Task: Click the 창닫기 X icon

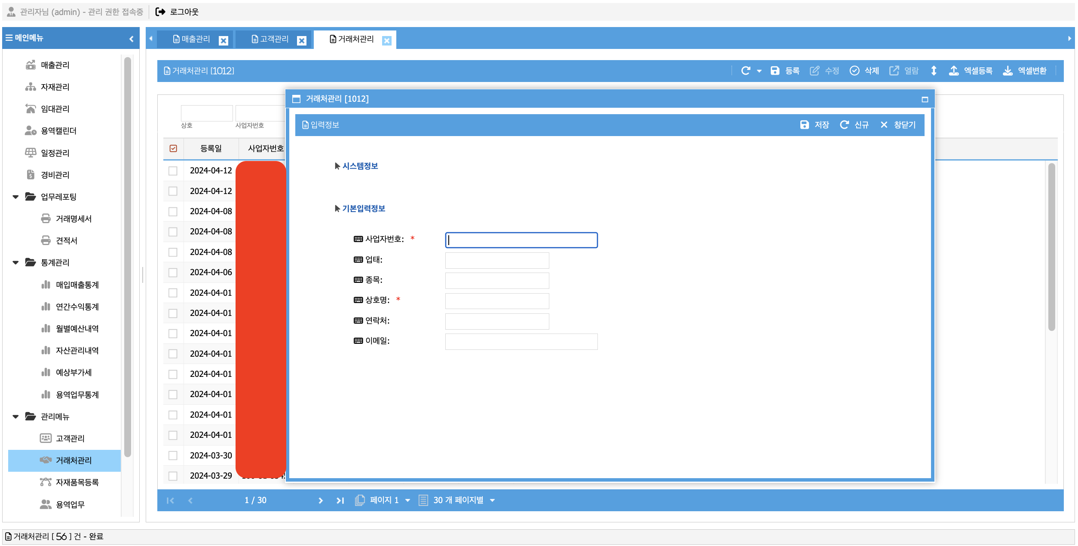Action: click(x=884, y=125)
